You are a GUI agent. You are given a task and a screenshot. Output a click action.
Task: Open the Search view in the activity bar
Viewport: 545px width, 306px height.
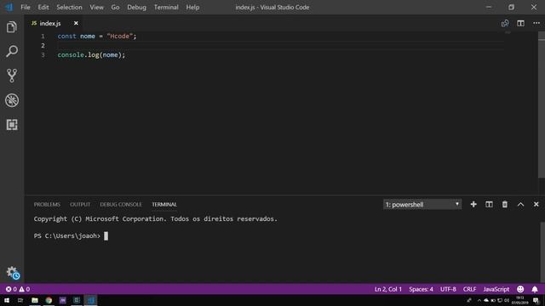(x=11, y=51)
